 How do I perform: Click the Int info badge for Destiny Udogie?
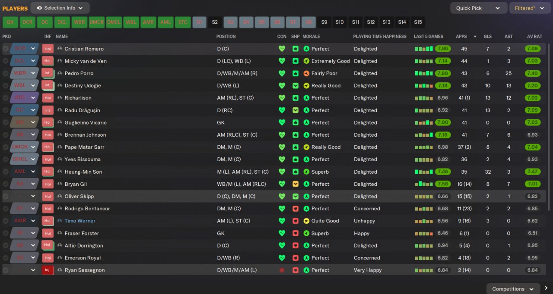pyautogui.click(x=48, y=85)
